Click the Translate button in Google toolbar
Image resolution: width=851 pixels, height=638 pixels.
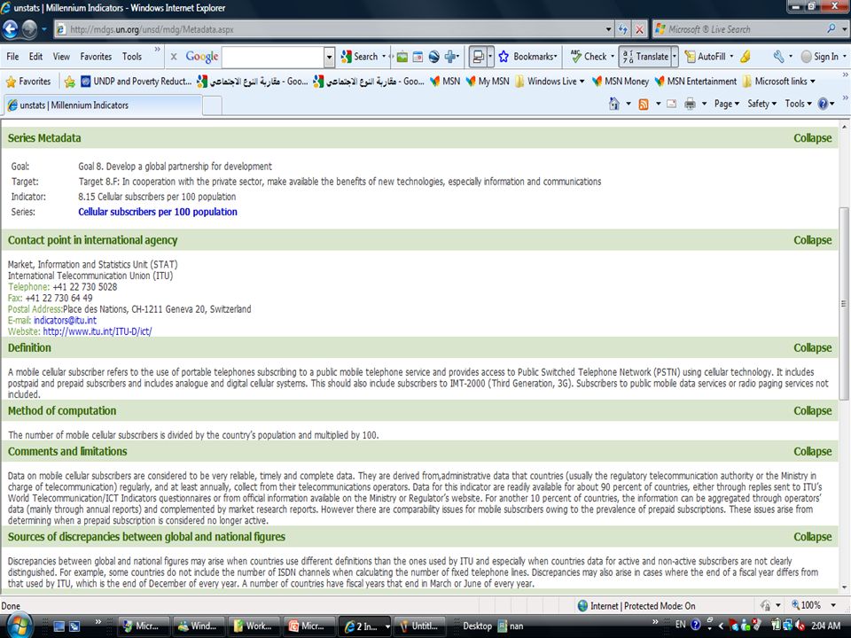pos(645,57)
